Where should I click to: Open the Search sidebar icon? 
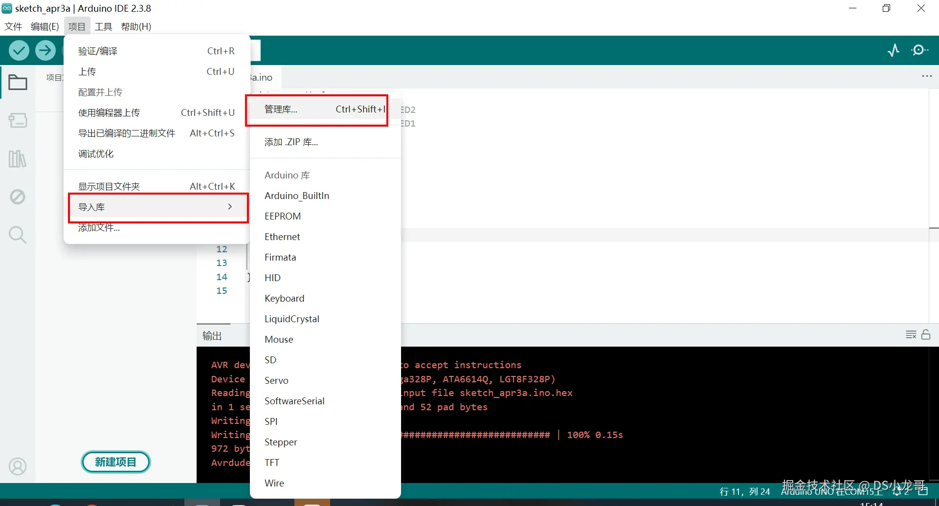coord(18,235)
